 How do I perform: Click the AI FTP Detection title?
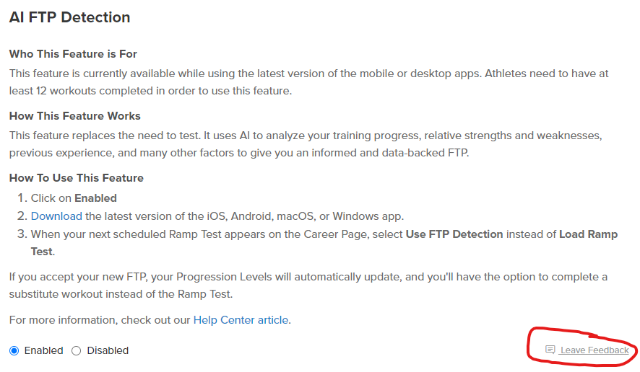(x=70, y=17)
